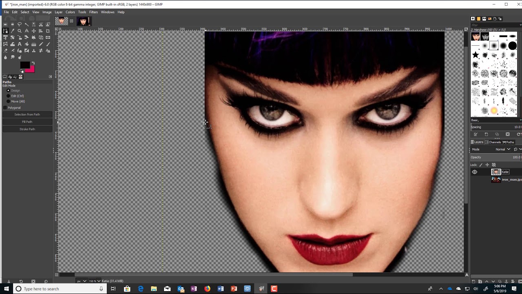Close the first image tab
Screen dimensions: 522x294
(71, 21)
